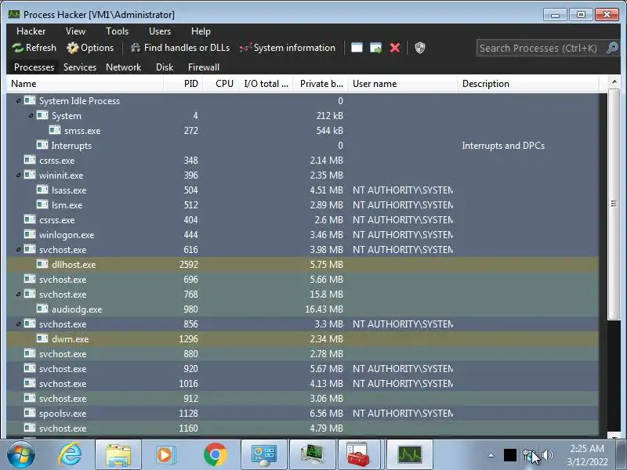
Task: Launch Google Chrome from taskbar
Action: pyautogui.click(x=215, y=455)
